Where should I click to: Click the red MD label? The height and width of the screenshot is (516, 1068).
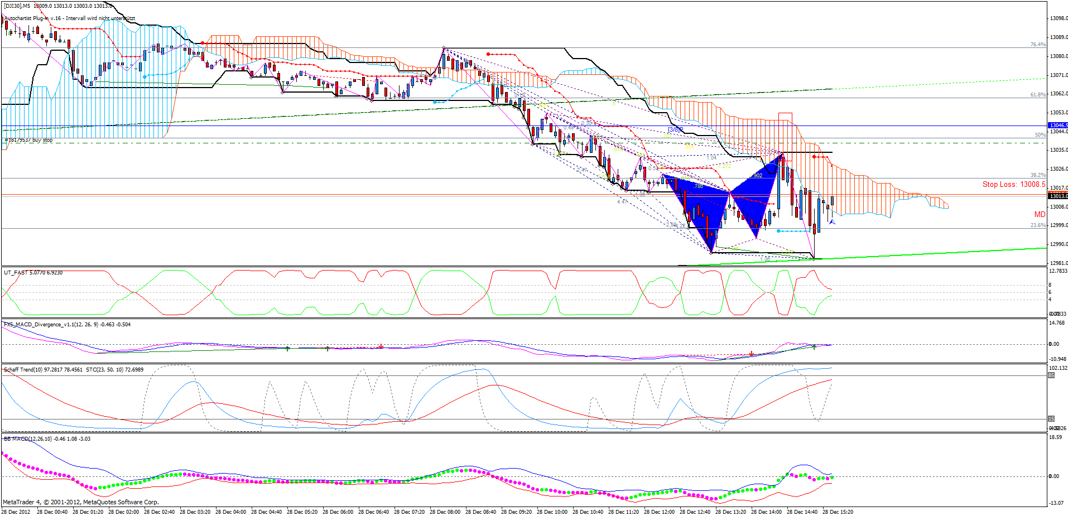point(1040,214)
